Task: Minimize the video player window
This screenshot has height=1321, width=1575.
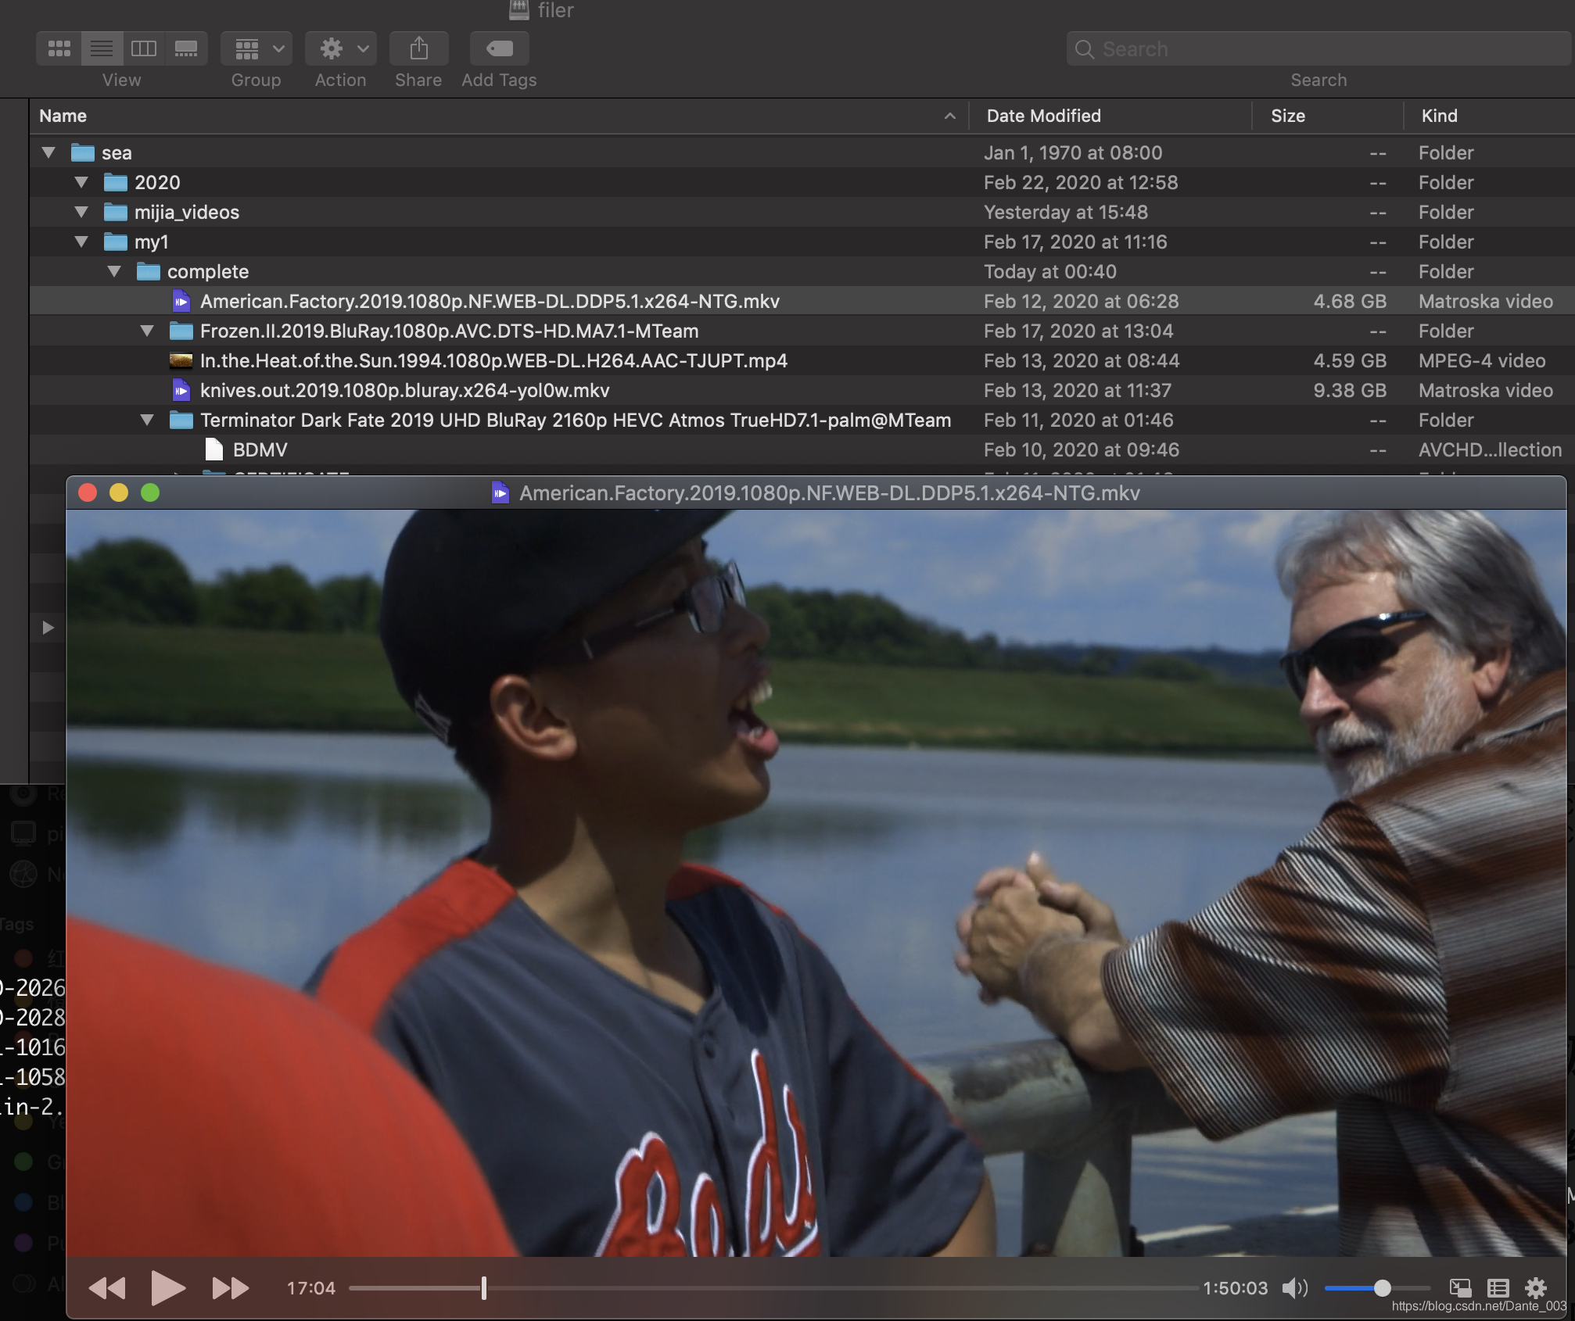Action: pyautogui.click(x=119, y=492)
